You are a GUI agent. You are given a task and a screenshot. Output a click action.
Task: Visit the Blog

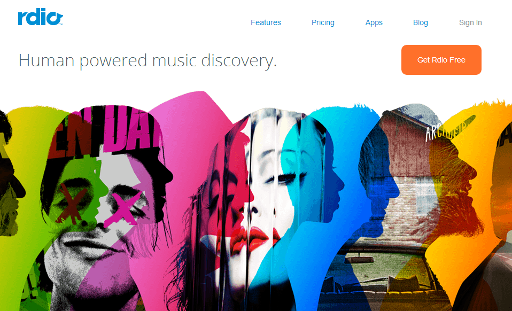[x=421, y=22]
